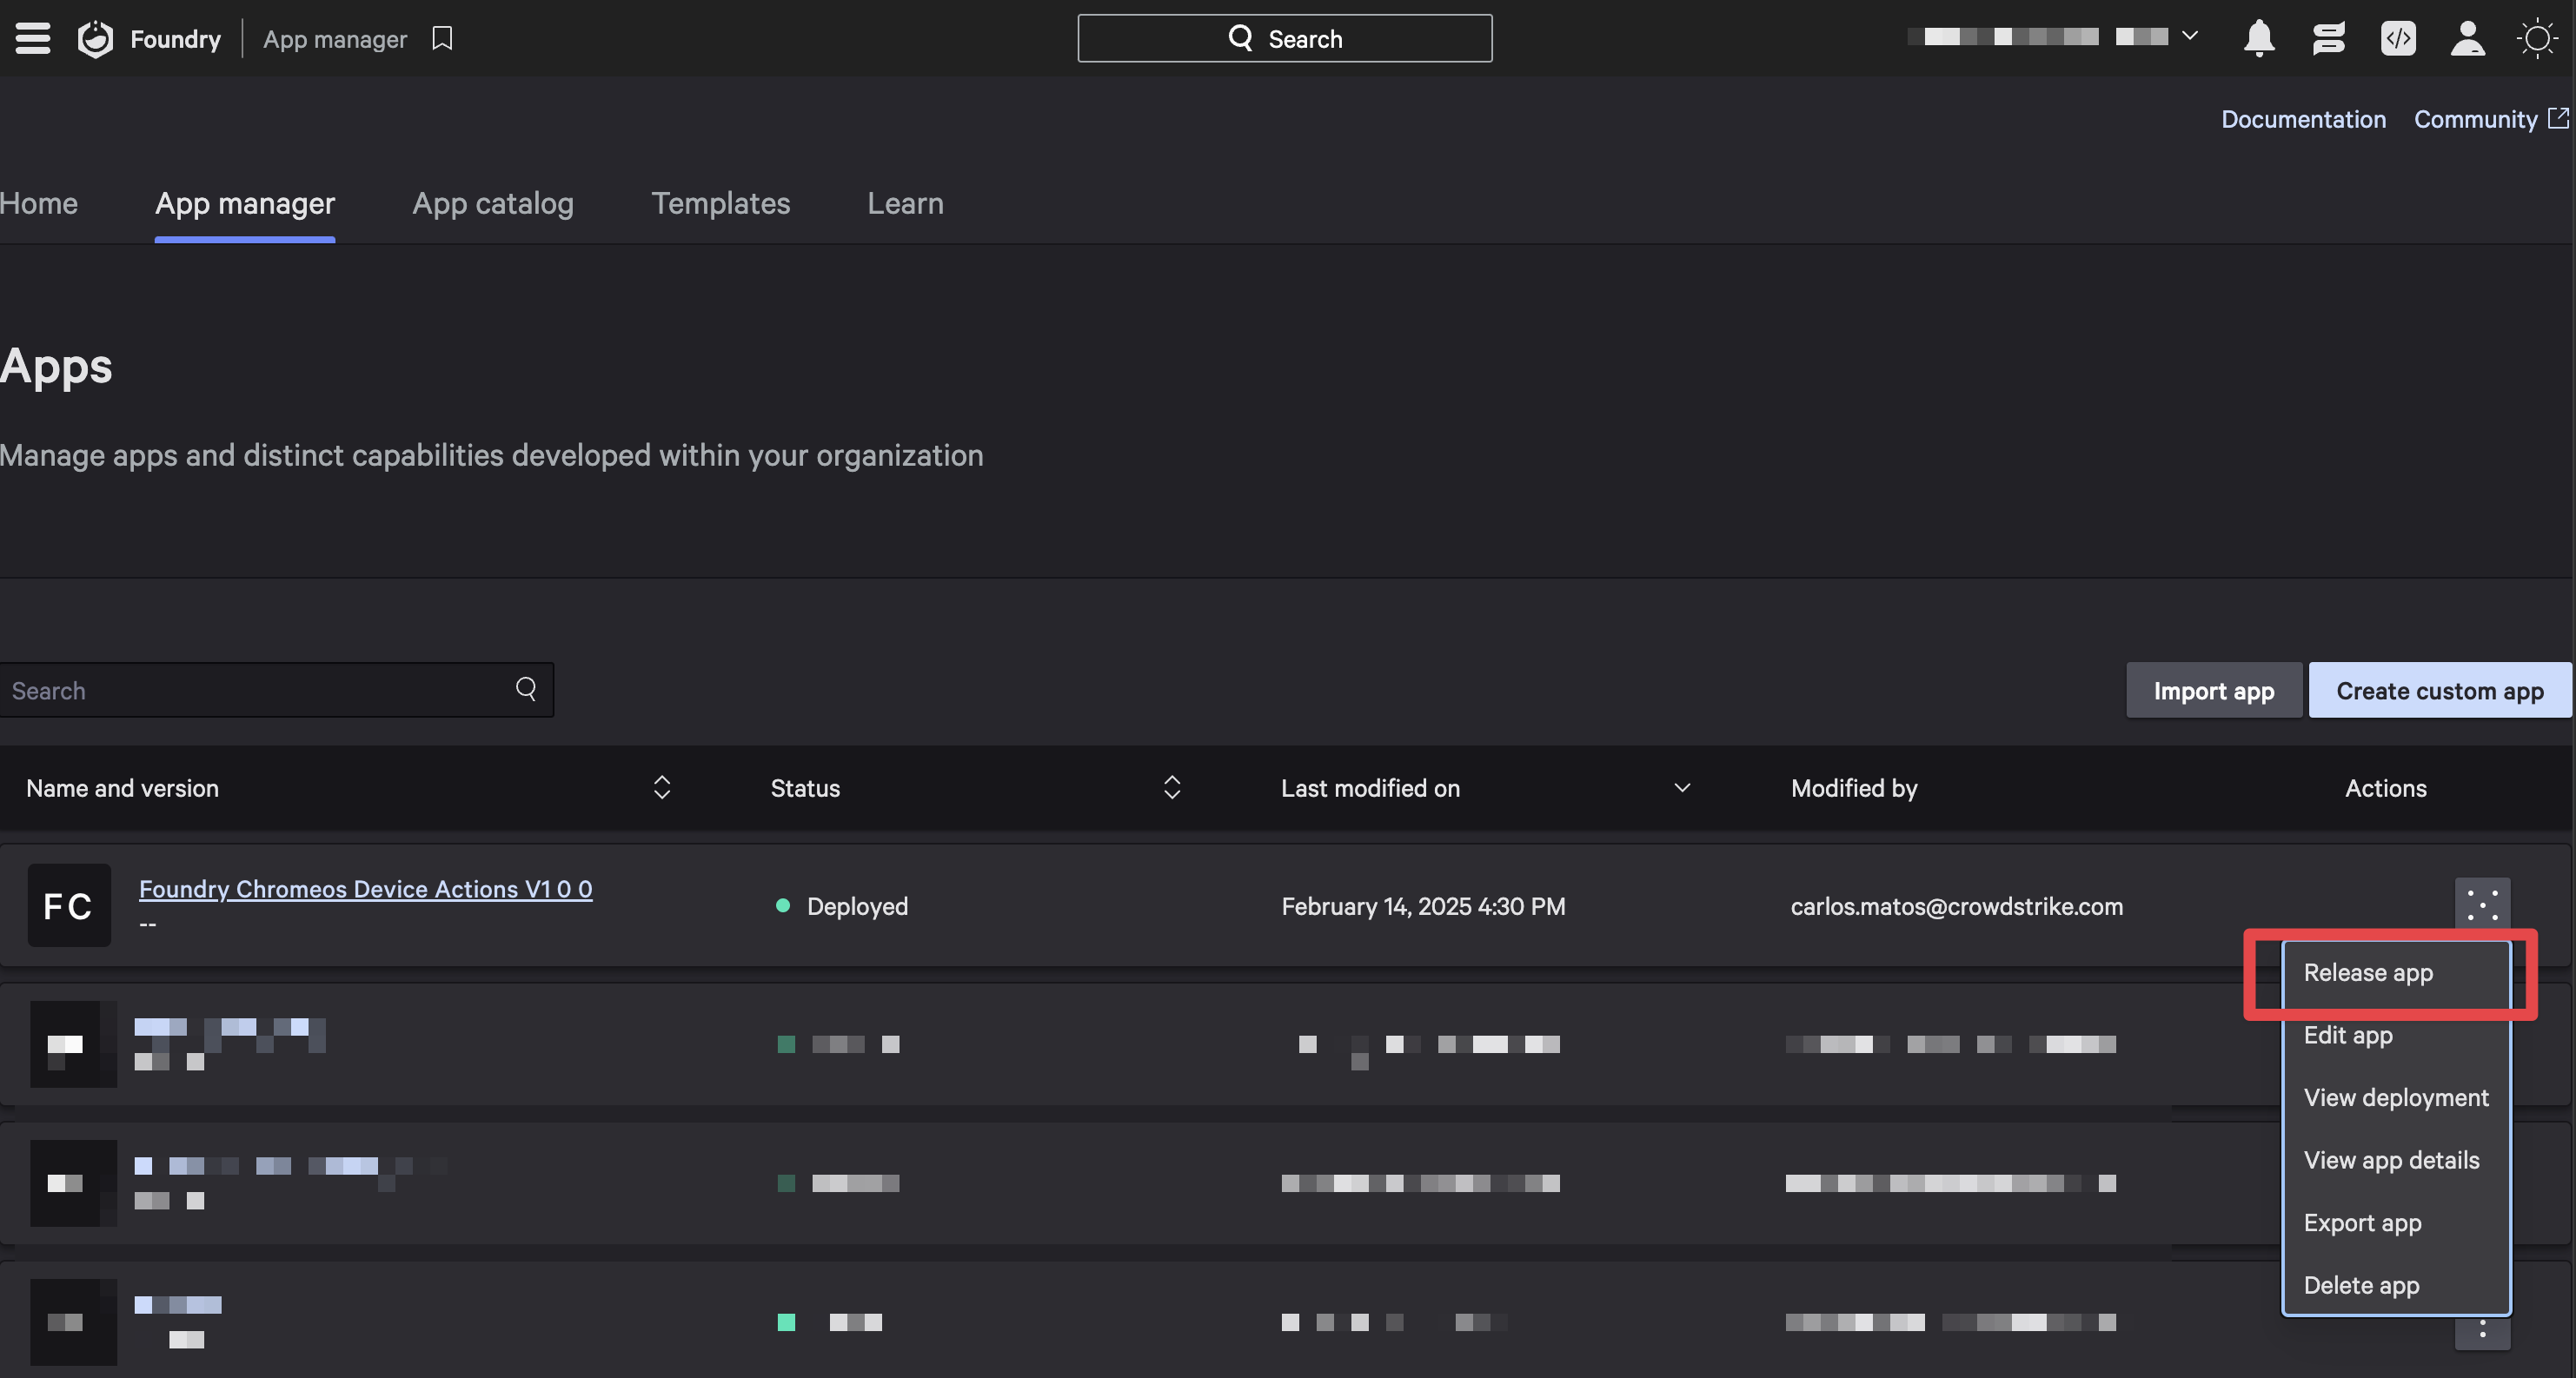
Task: Open the code editor icon in header
Action: click(2398, 38)
